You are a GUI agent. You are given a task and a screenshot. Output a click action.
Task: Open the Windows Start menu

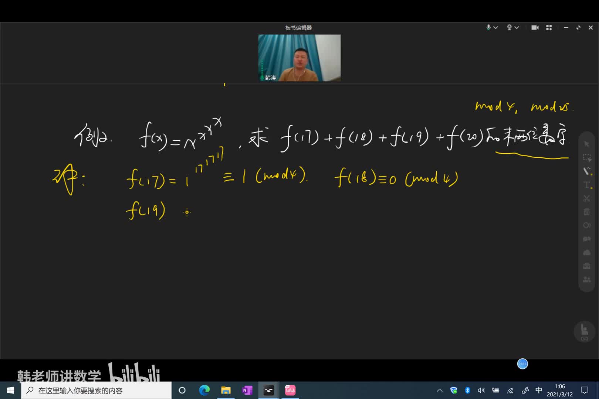pyautogui.click(x=10, y=391)
